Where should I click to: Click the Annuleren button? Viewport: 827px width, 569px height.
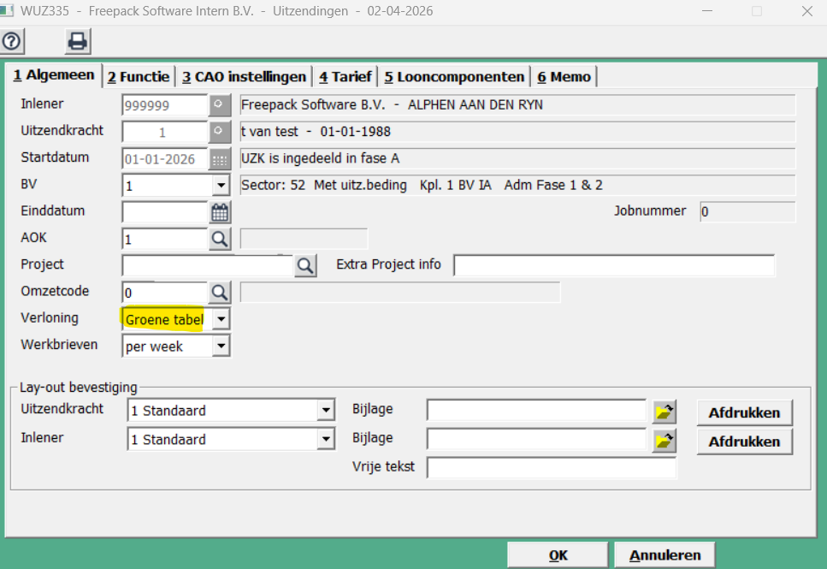(665, 555)
